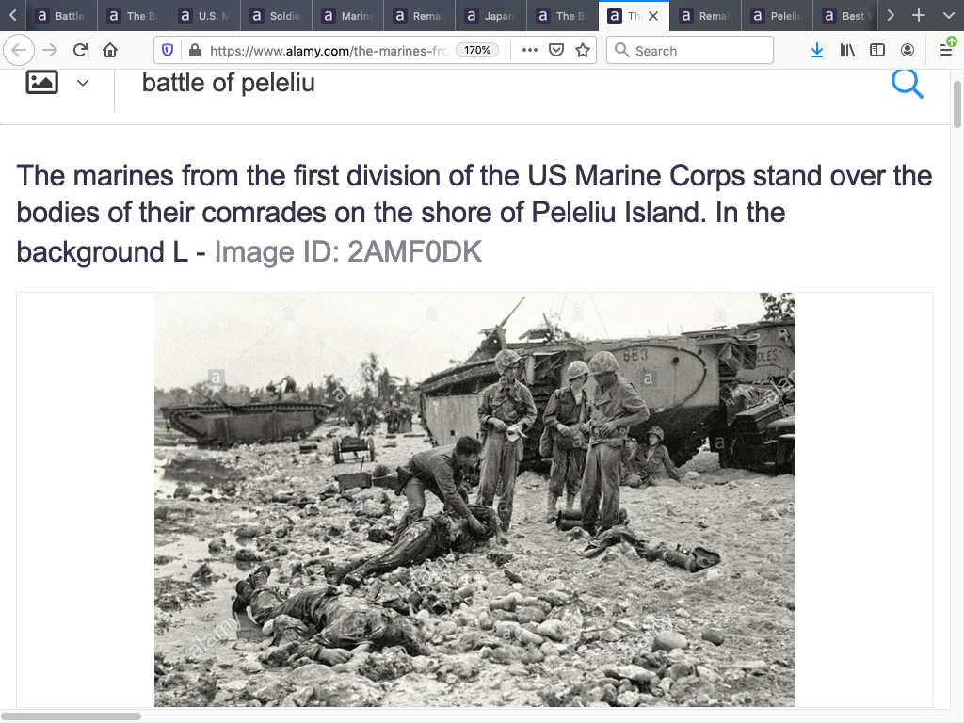The width and height of the screenshot is (964, 723).
Task: Open tracking protection shield info
Action: (168, 51)
